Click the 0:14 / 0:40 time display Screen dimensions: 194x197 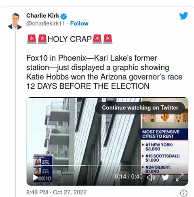[129, 176]
